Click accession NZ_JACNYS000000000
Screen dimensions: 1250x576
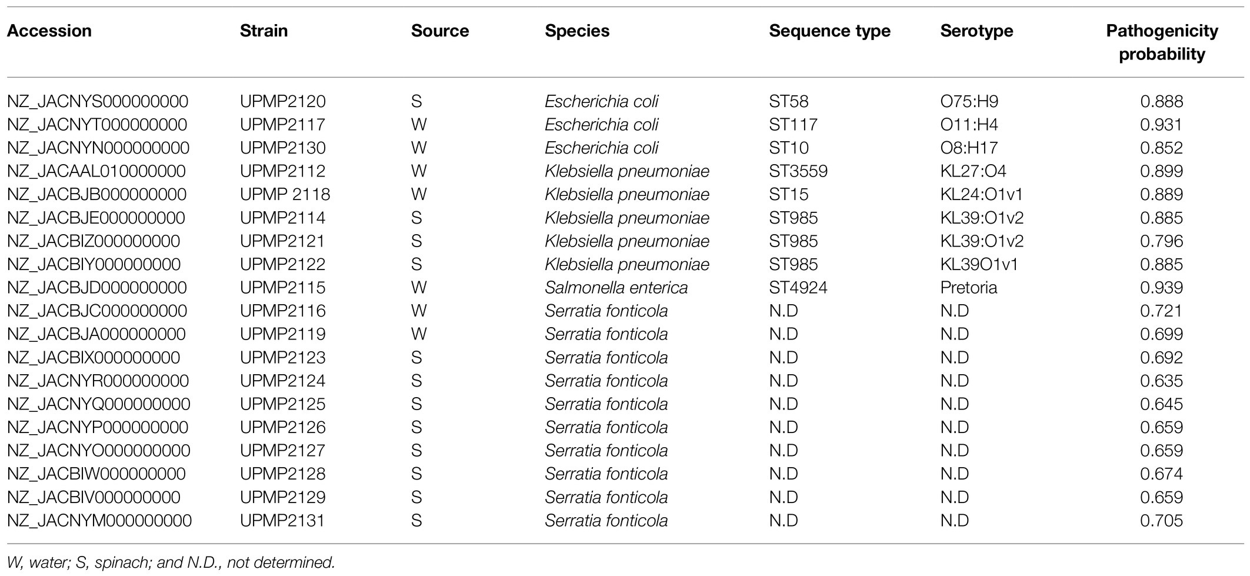pos(98,101)
